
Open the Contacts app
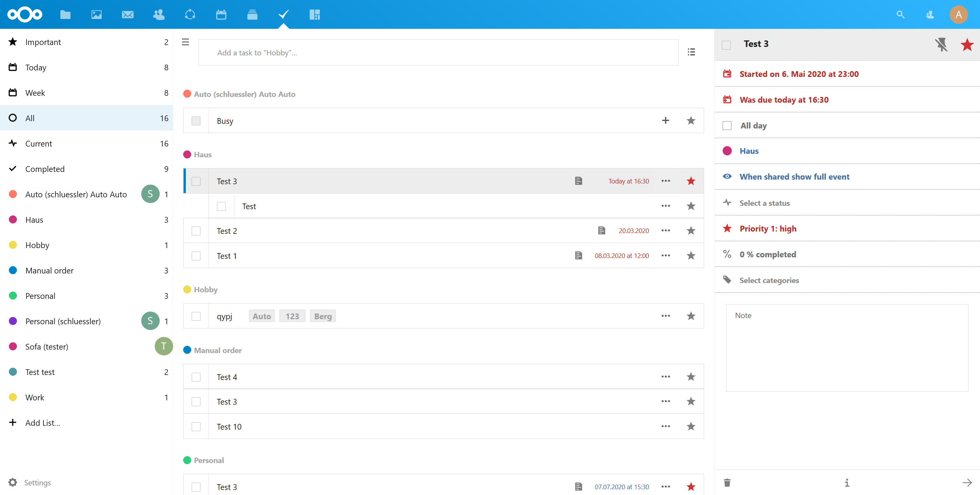tap(159, 14)
